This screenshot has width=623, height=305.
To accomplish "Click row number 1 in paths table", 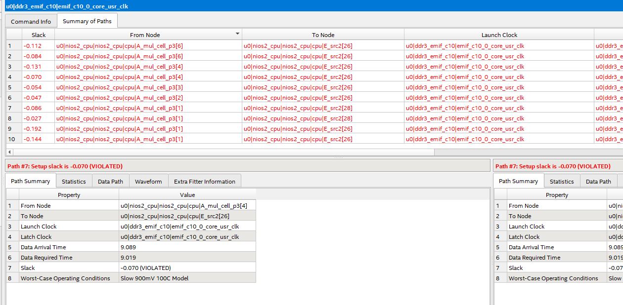I will [14, 45].
